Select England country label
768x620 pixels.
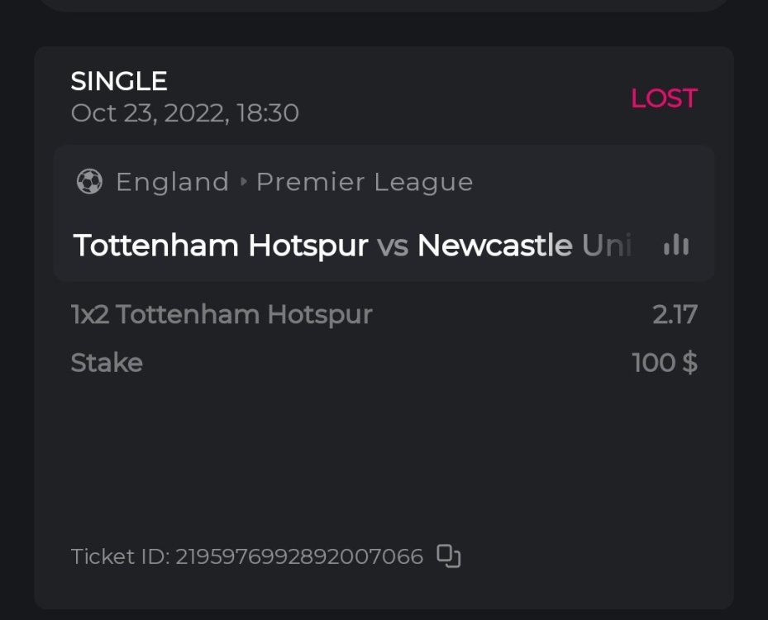[x=172, y=182]
